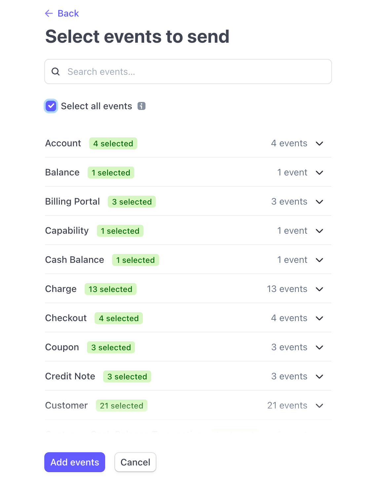Expand the Credit Note chevron
Image resolution: width=371 pixels, height=484 pixels.
(319, 376)
